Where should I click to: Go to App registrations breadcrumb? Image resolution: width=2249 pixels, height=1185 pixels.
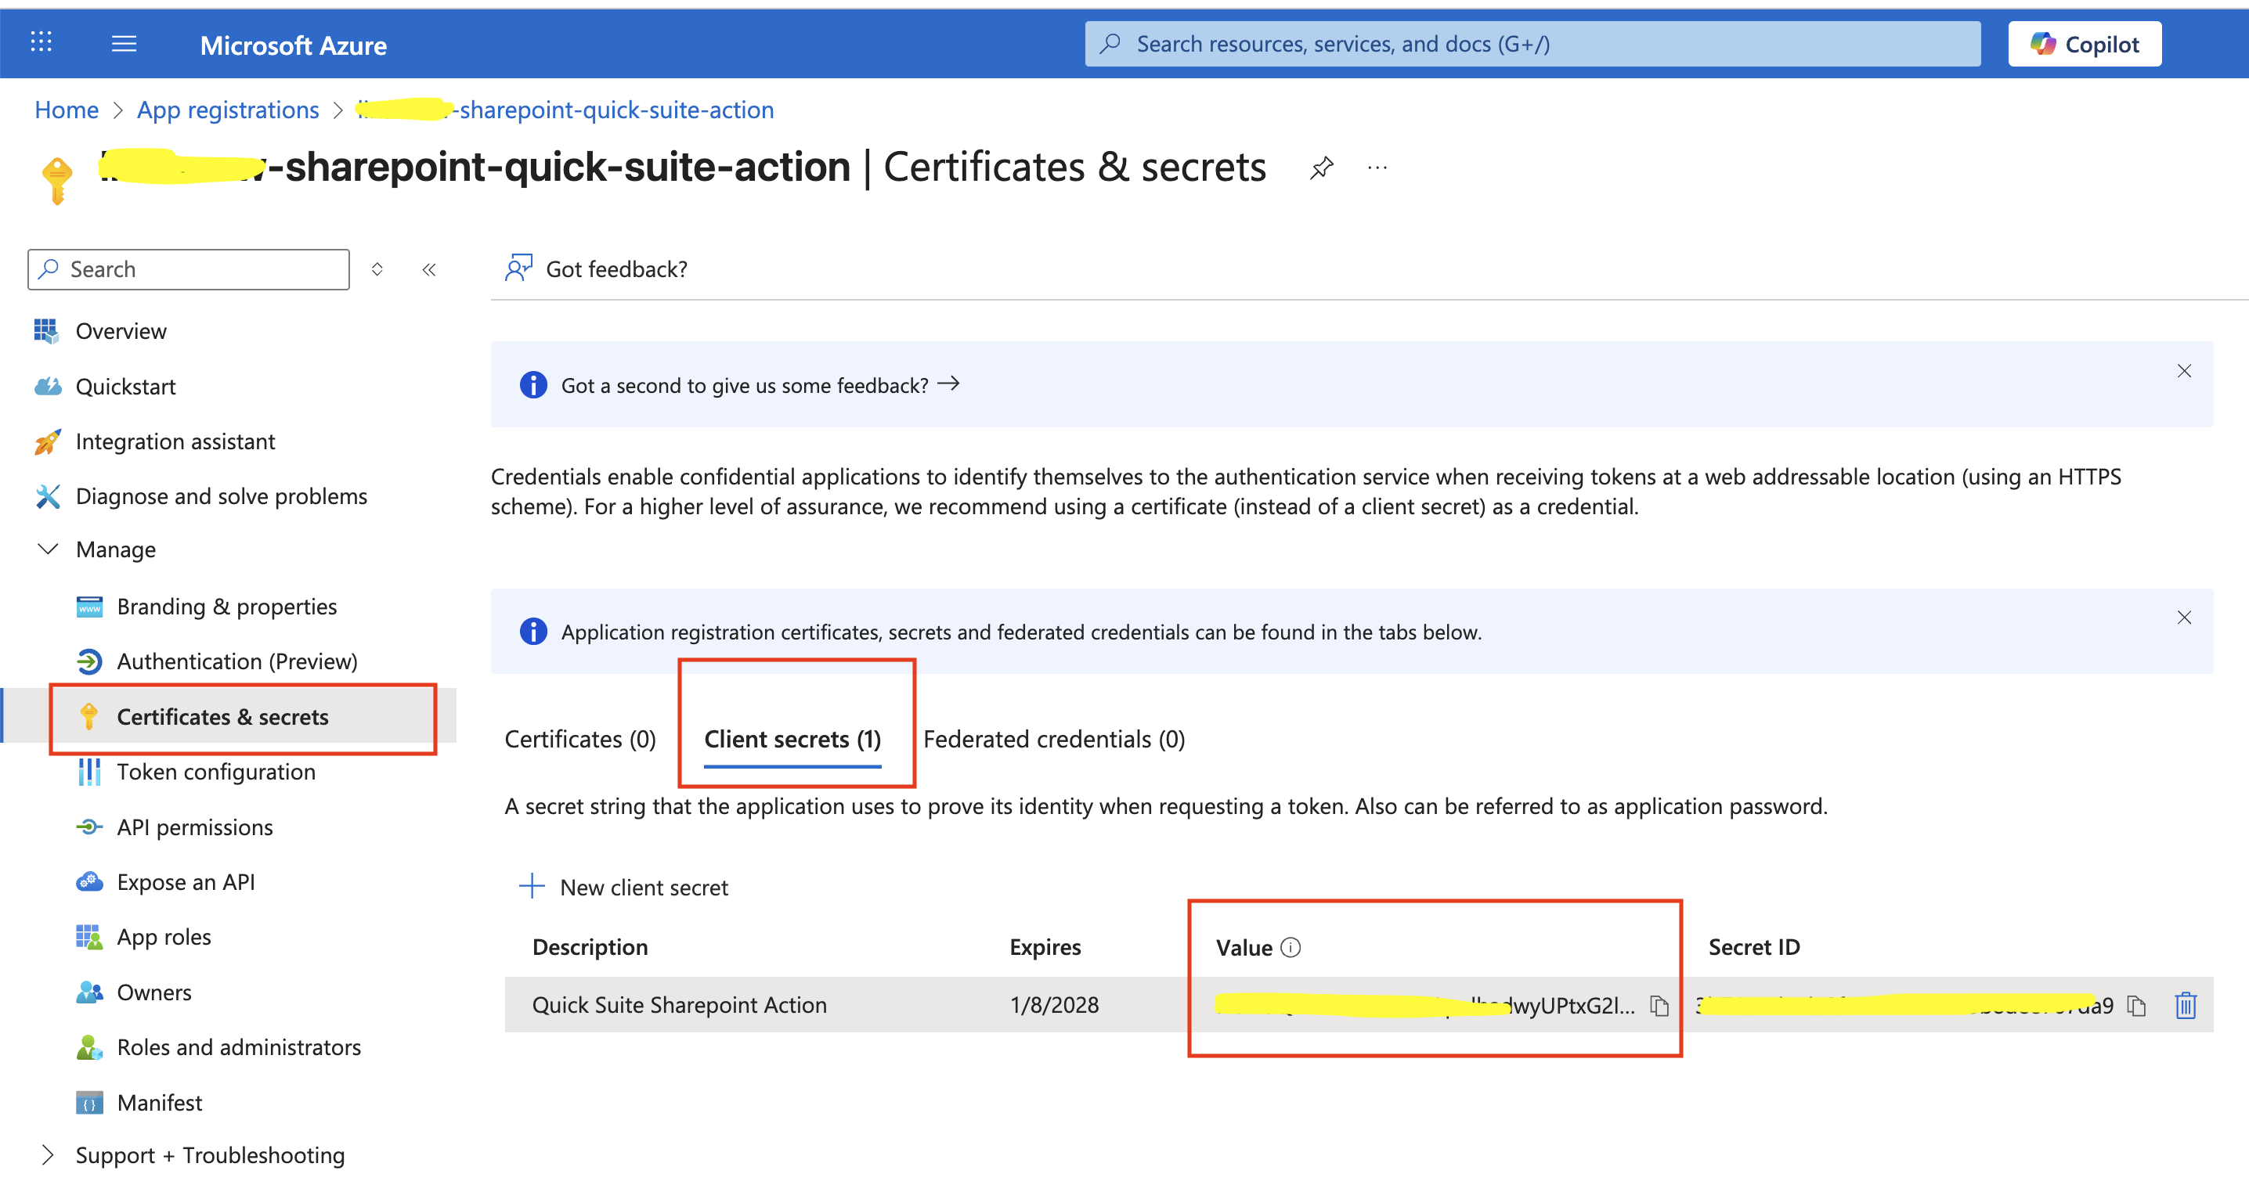[x=228, y=110]
